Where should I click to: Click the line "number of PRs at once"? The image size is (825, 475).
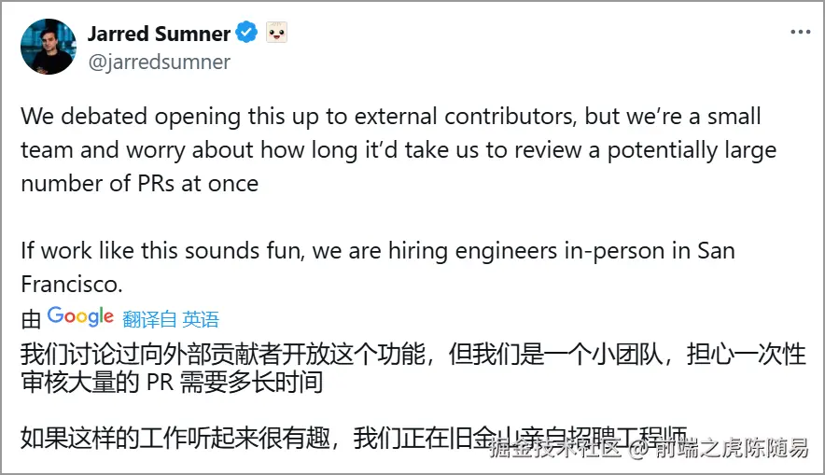pos(140,183)
